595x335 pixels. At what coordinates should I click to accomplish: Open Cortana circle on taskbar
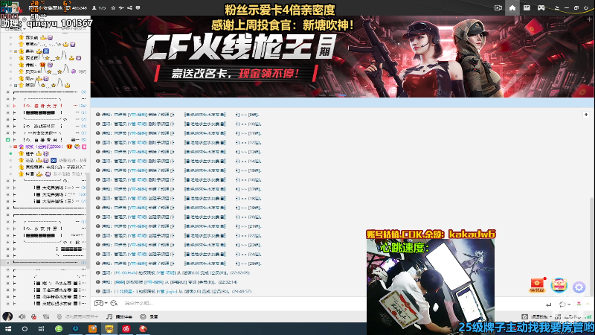[25, 328]
